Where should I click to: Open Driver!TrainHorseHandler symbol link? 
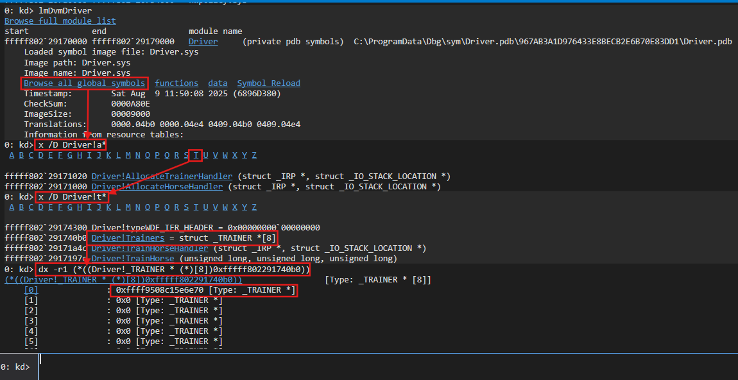pos(150,248)
